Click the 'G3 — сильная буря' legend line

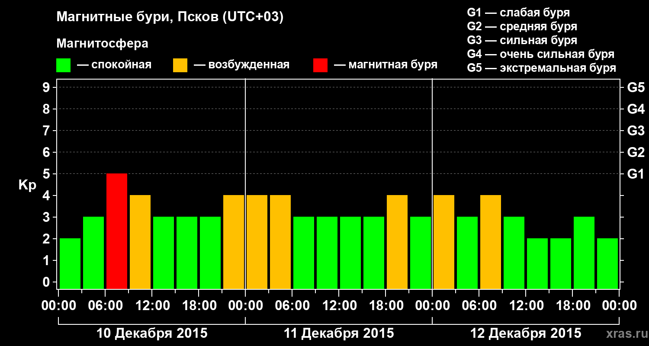(x=522, y=40)
